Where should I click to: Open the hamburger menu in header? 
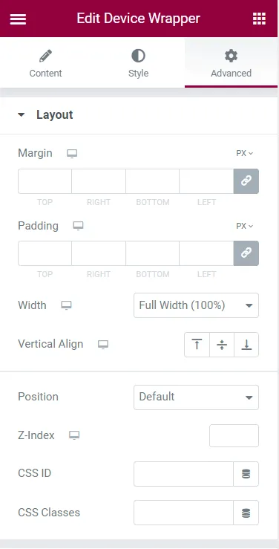(x=18, y=19)
